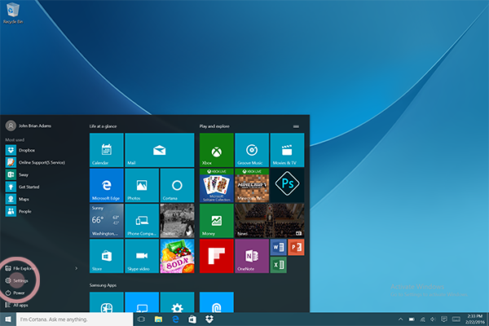Open network tray icon

(422, 319)
